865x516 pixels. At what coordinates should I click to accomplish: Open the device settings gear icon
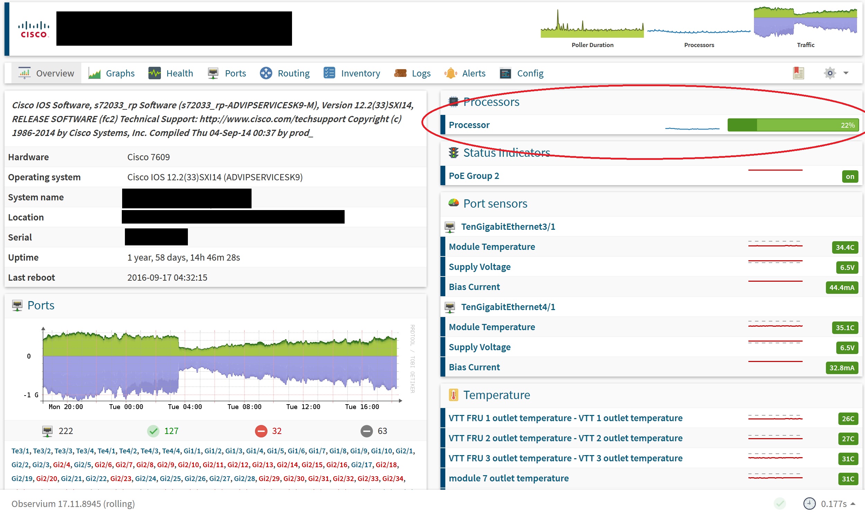pos(830,73)
